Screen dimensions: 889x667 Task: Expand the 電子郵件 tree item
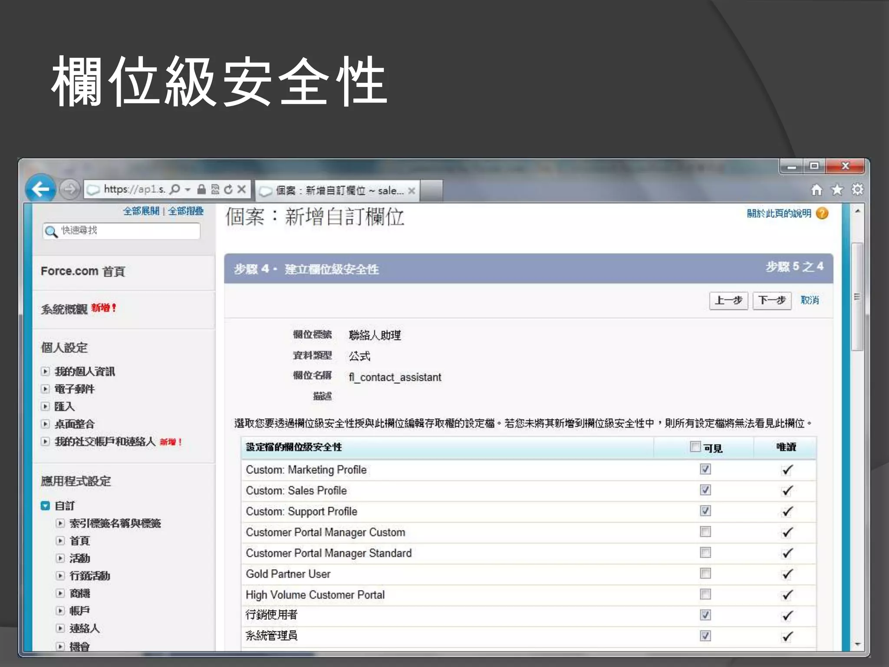[45, 389]
